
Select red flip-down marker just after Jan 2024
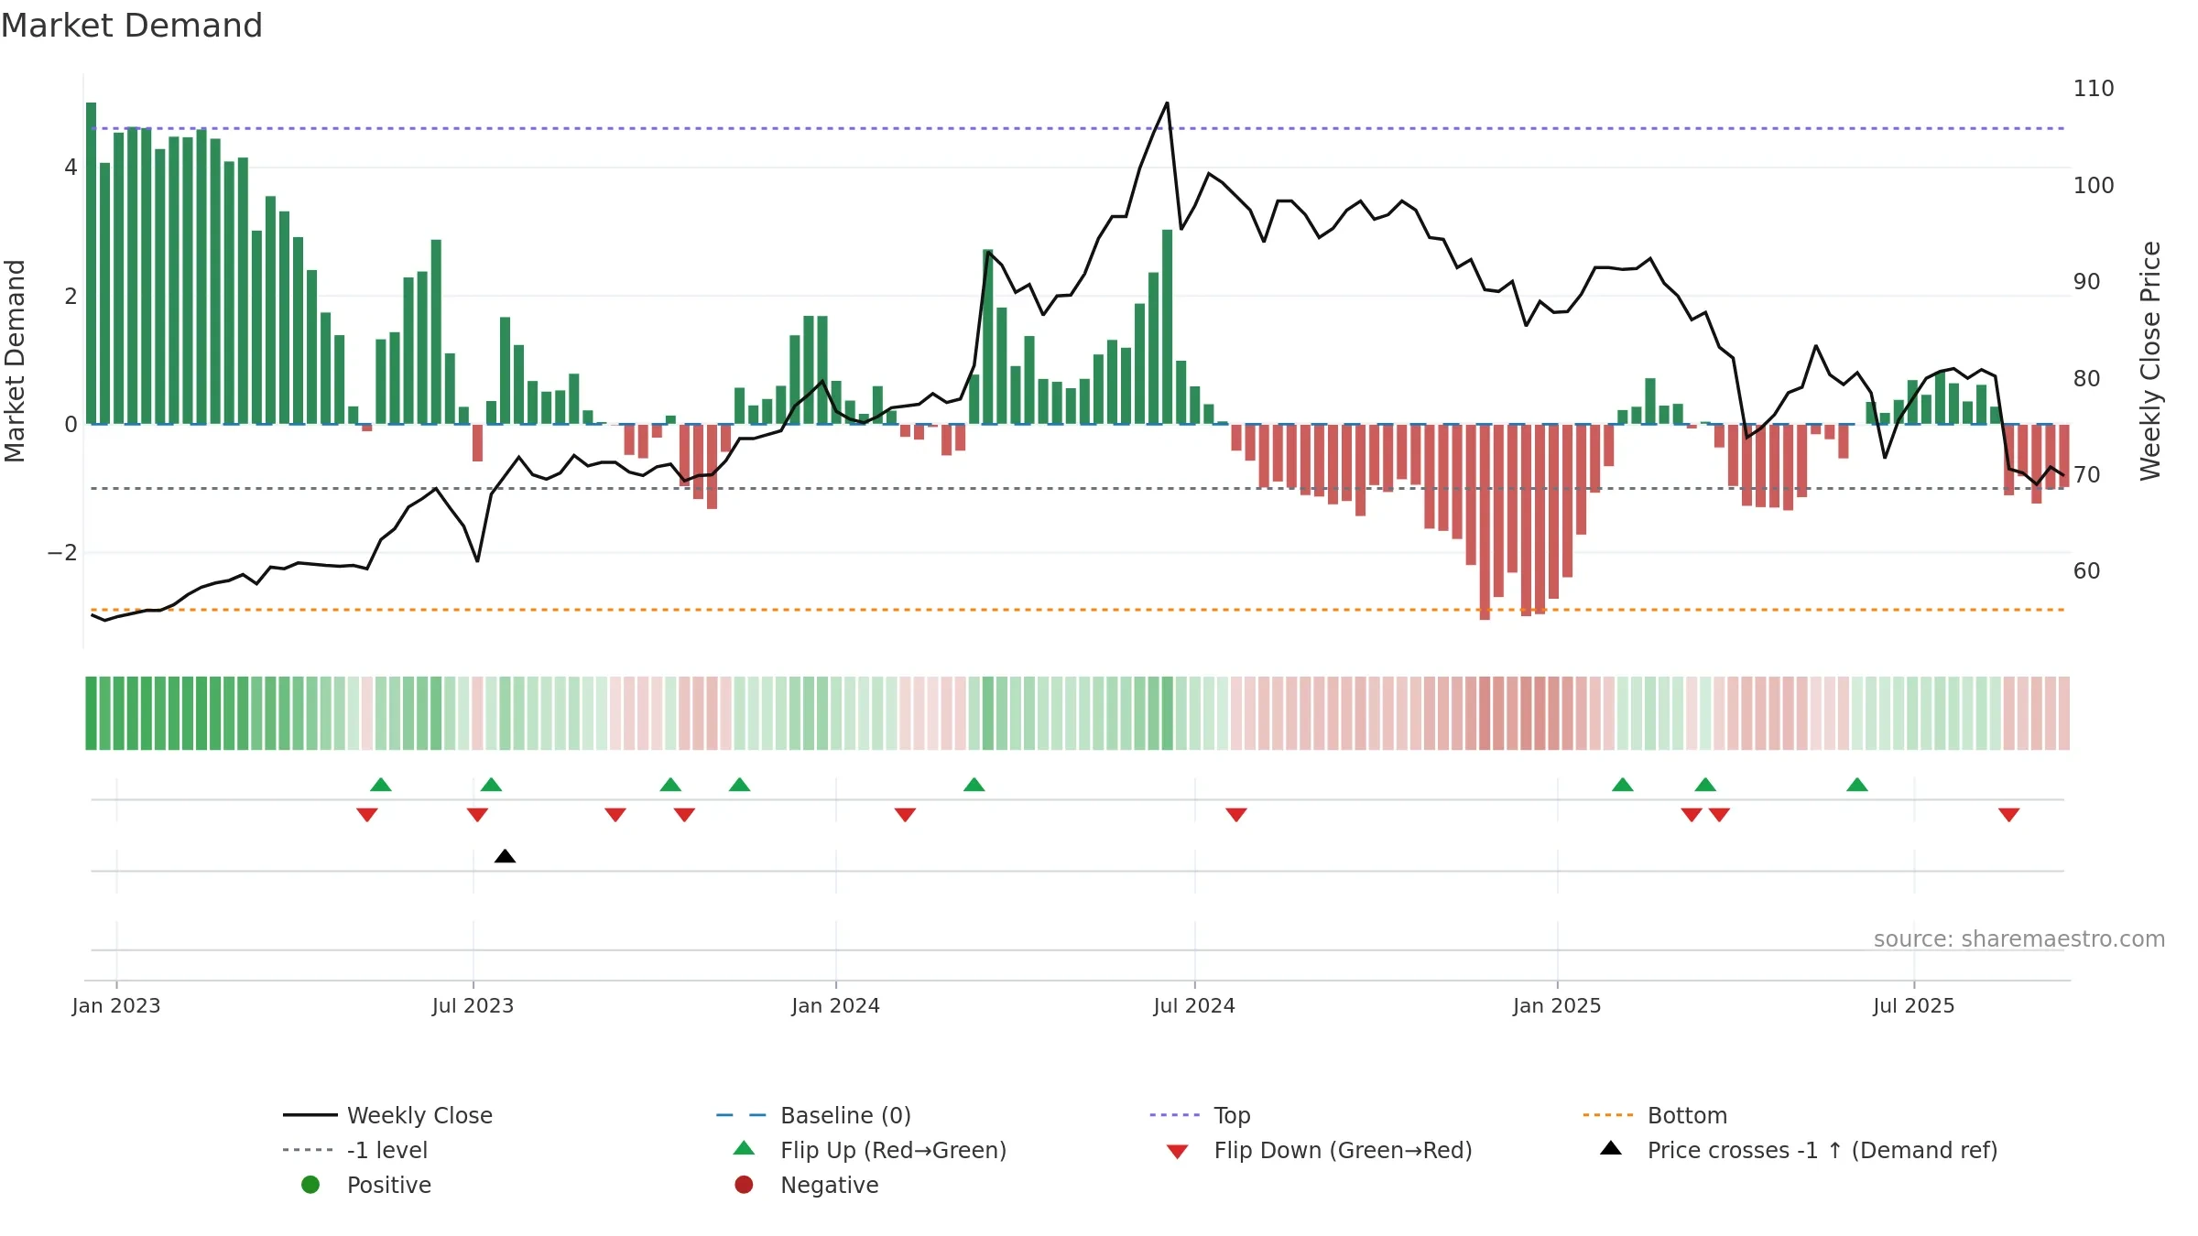click(905, 815)
